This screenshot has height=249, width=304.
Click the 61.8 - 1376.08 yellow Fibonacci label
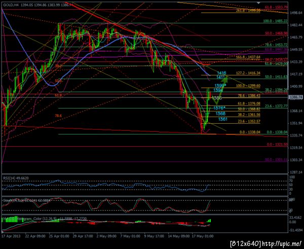point(249,103)
